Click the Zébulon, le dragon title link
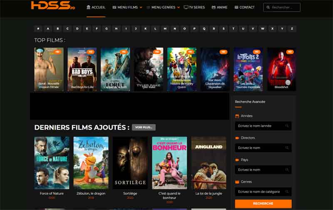The width and height of the screenshot is (333, 210). tap(91, 193)
